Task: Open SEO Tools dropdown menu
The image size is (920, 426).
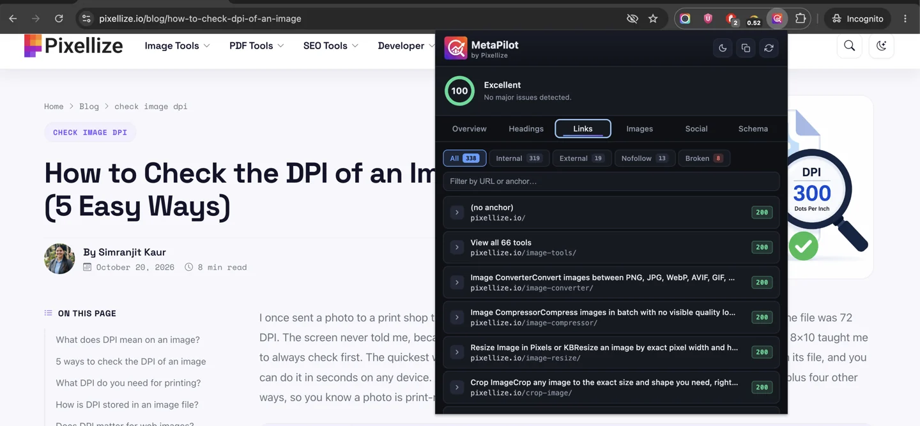Action: 330,45
